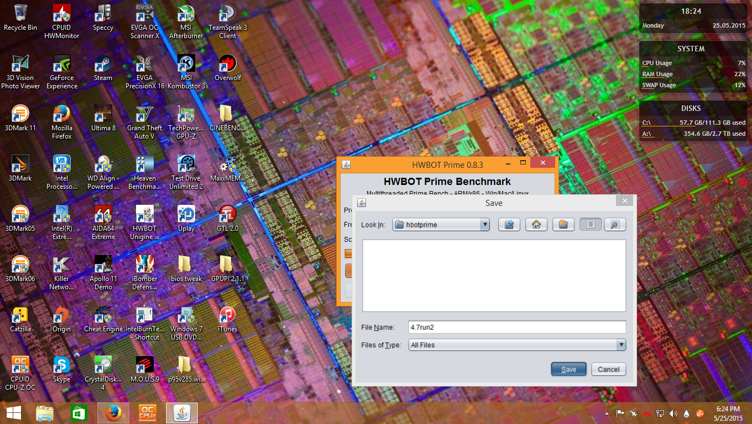Select the Cheat Engine desktop icon

tap(103, 319)
